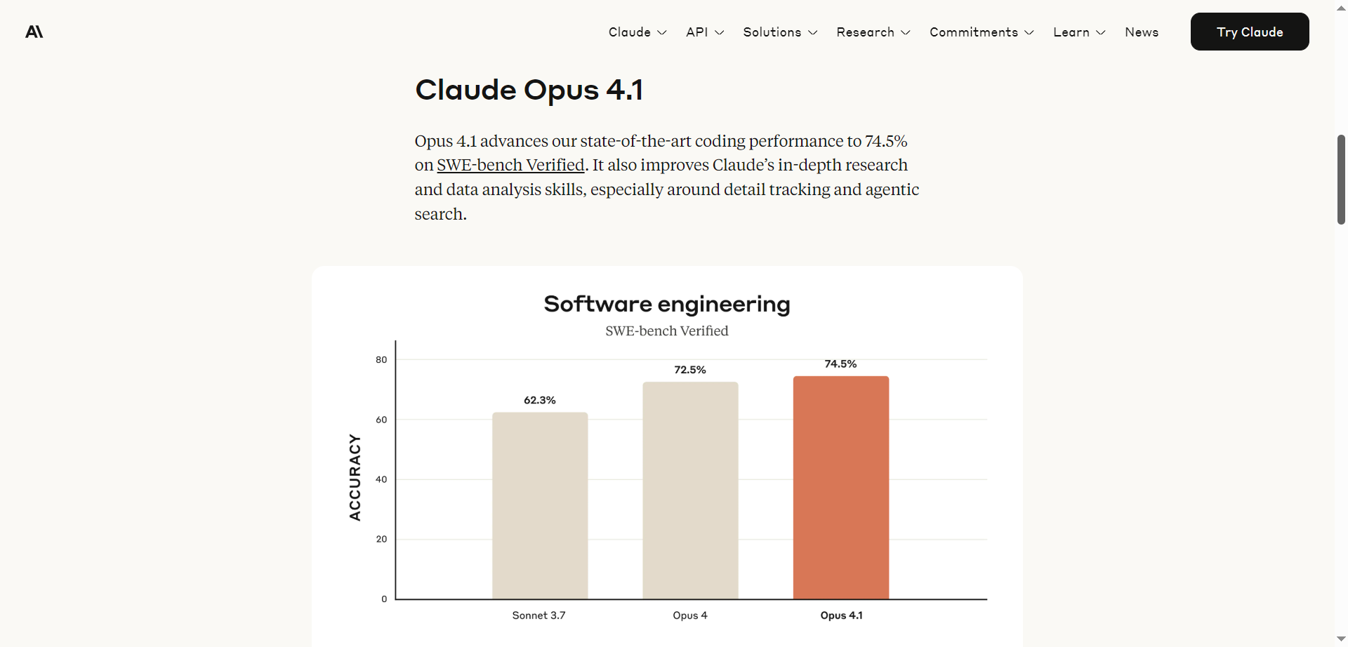
Task: Click the 60 y-axis tick label
Action: [x=381, y=420]
